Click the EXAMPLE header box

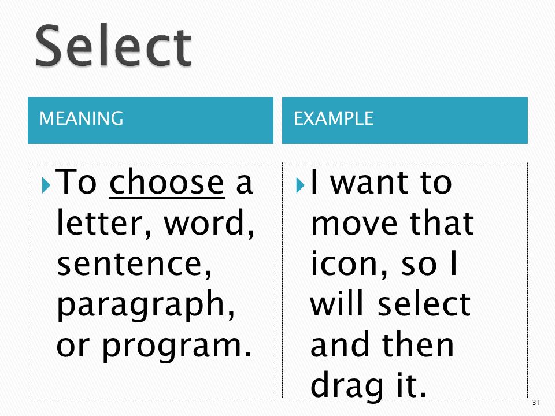click(x=405, y=120)
